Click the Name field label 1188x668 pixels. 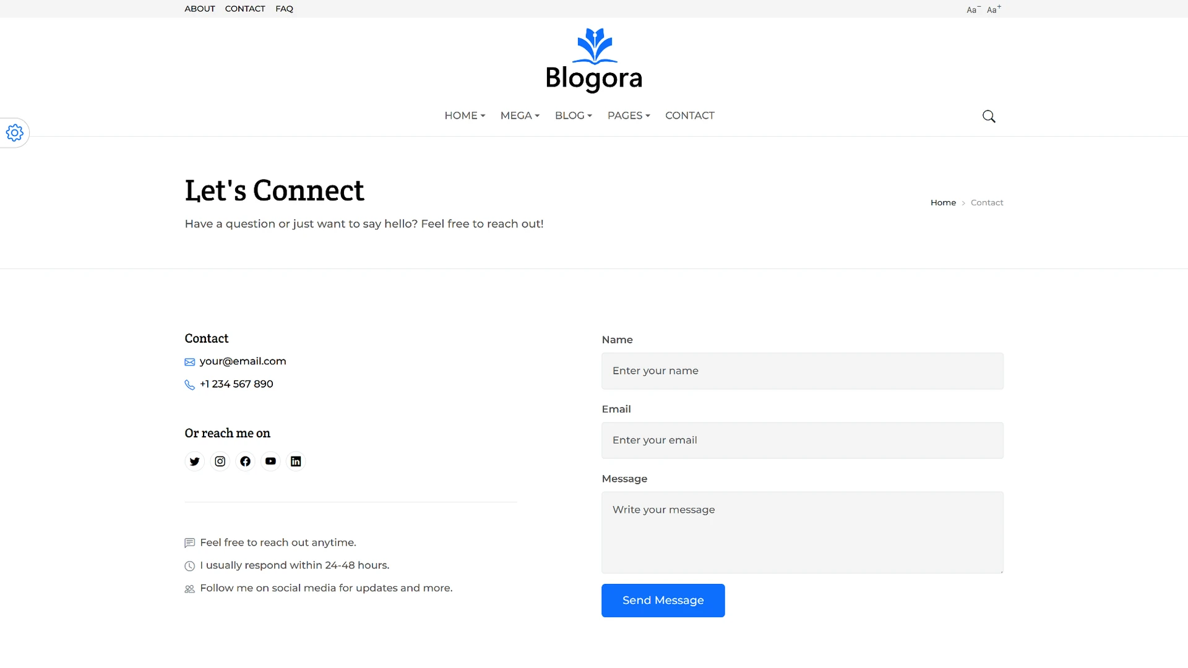click(x=617, y=340)
